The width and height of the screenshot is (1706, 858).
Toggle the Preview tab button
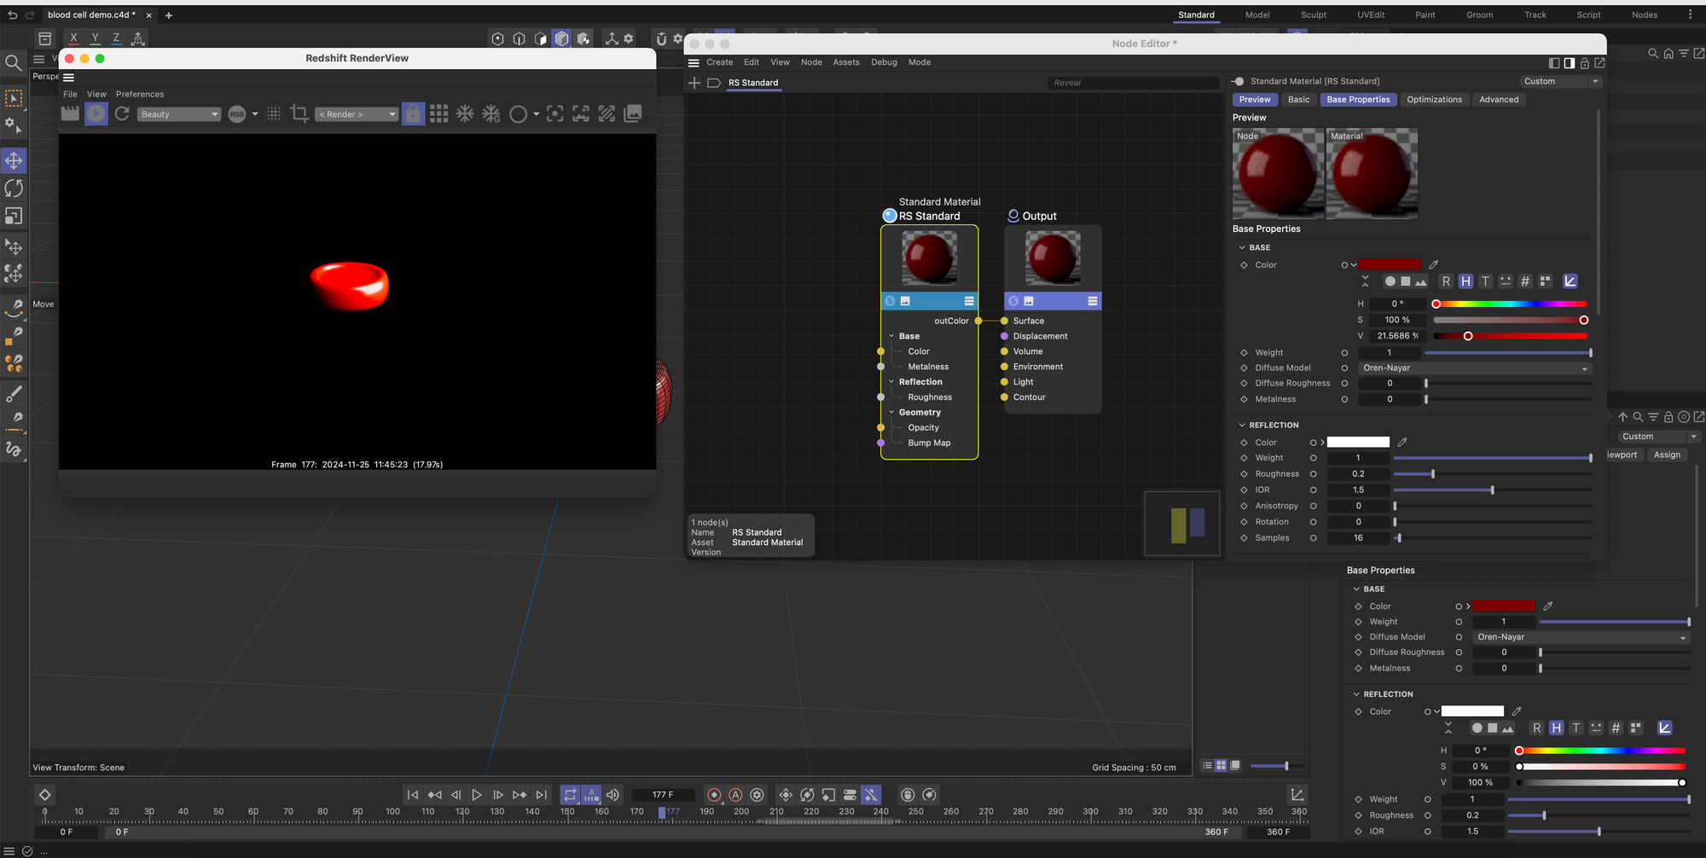(x=1255, y=100)
